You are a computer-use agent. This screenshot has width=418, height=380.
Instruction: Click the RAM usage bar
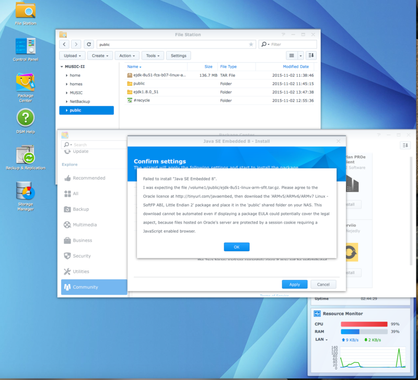click(x=364, y=331)
